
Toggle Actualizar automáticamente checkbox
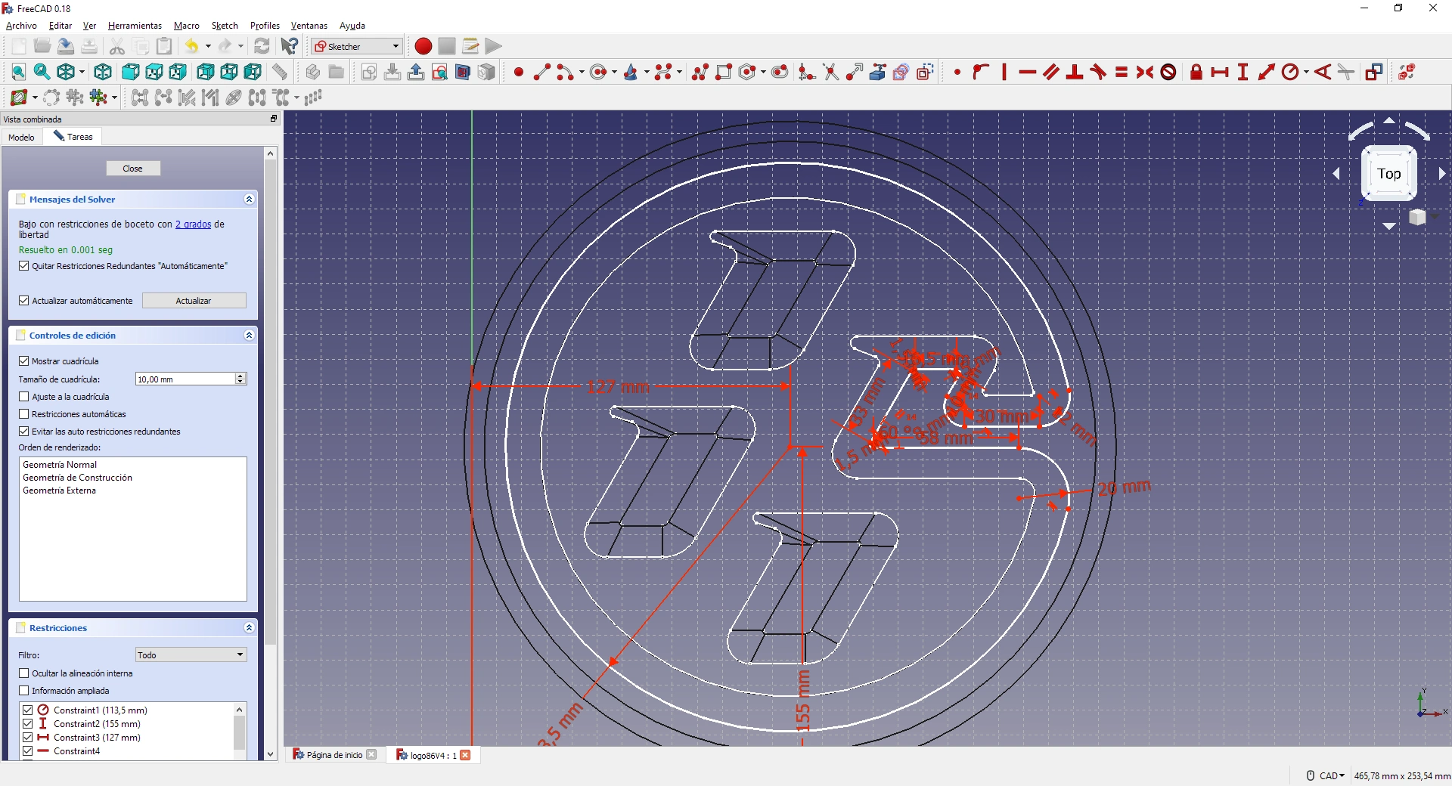(24, 301)
